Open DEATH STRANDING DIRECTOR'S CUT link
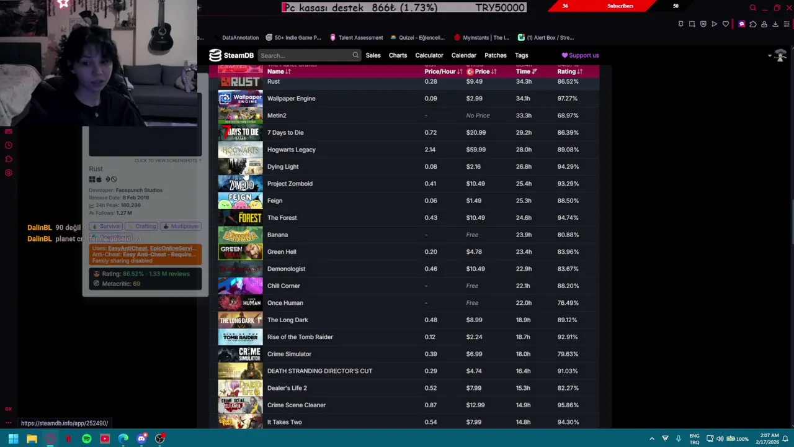 [319, 371]
